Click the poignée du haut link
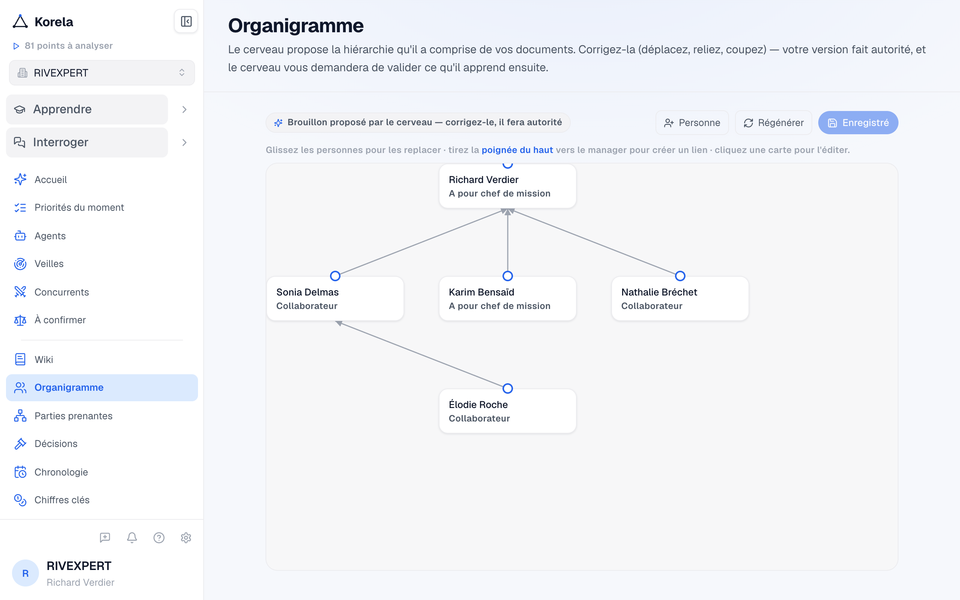This screenshot has width=960, height=600. (x=517, y=150)
